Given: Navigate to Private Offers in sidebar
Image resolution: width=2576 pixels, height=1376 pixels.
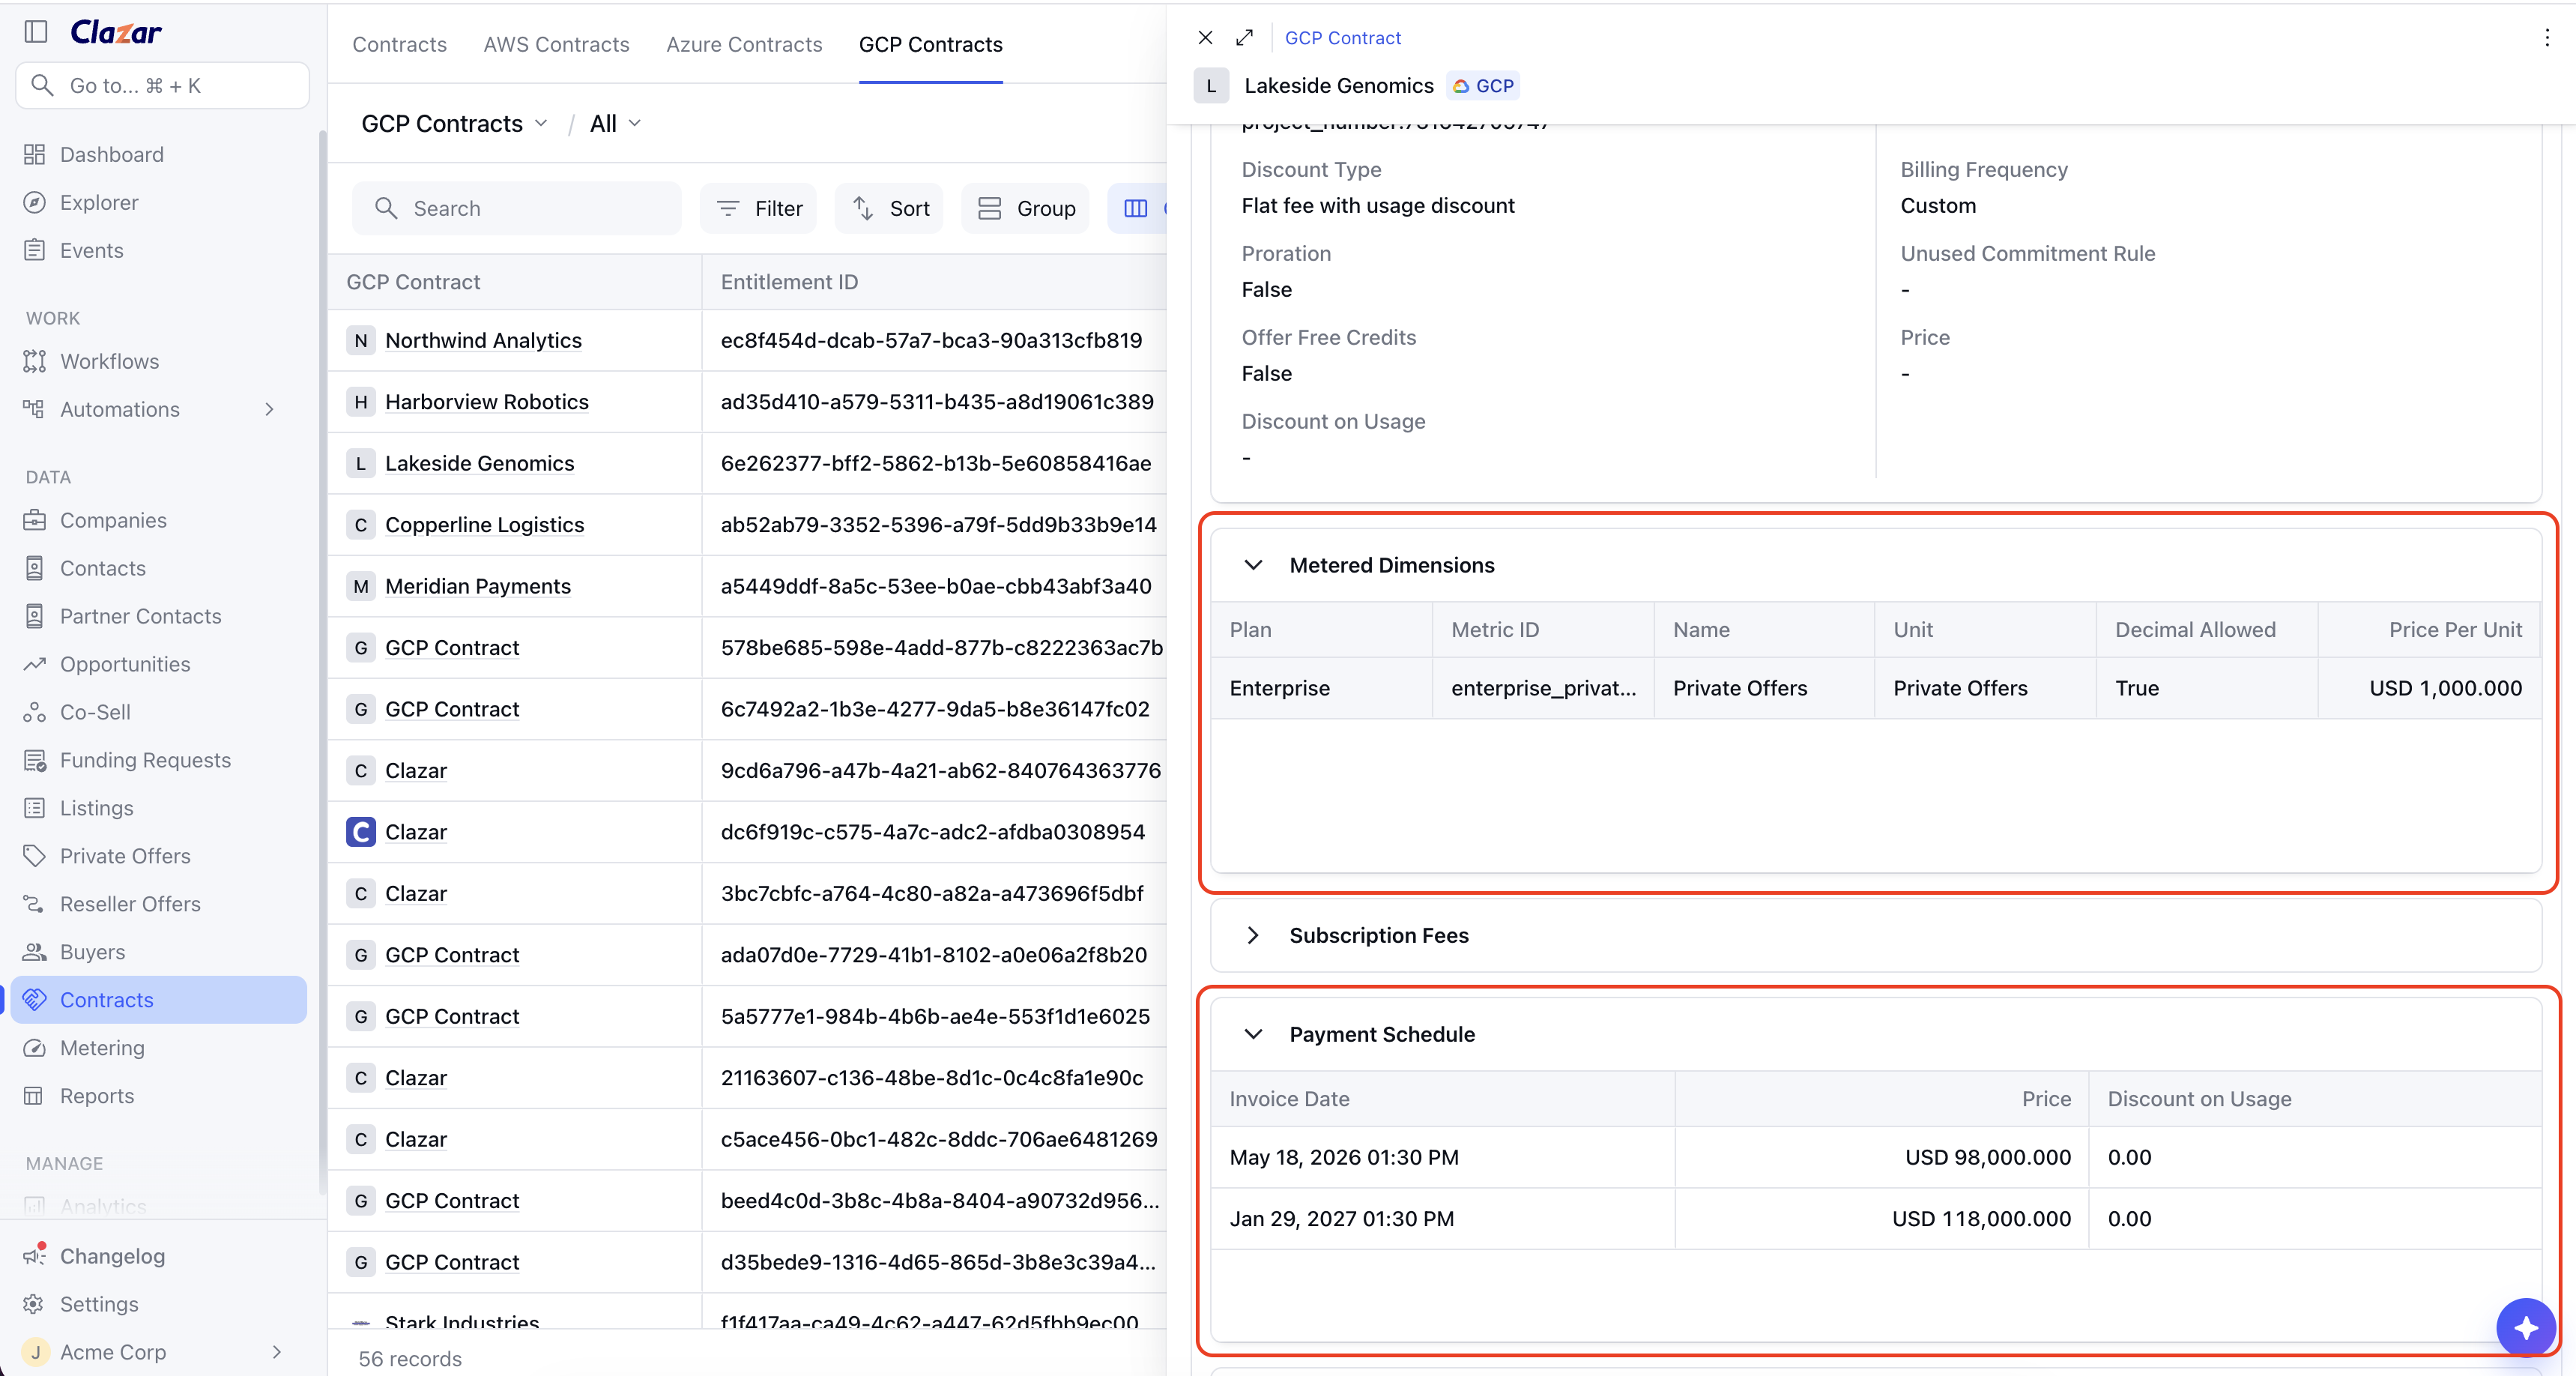Looking at the screenshot, I should (x=125, y=856).
